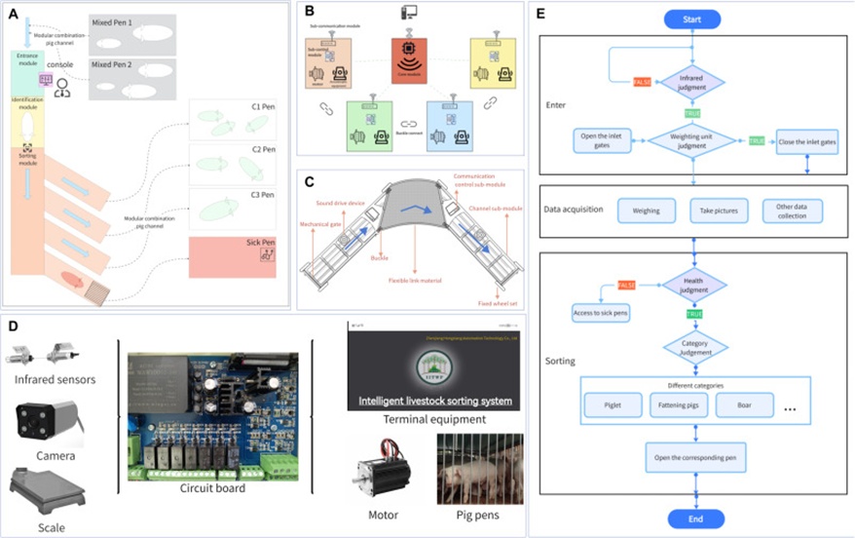Click the ellipsis after the Boar box

(x=790, y=408)
